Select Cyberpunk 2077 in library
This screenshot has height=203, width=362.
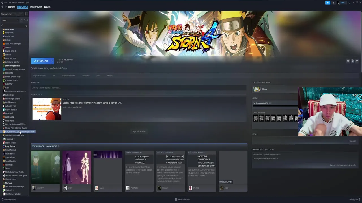[x=10, y=58]
